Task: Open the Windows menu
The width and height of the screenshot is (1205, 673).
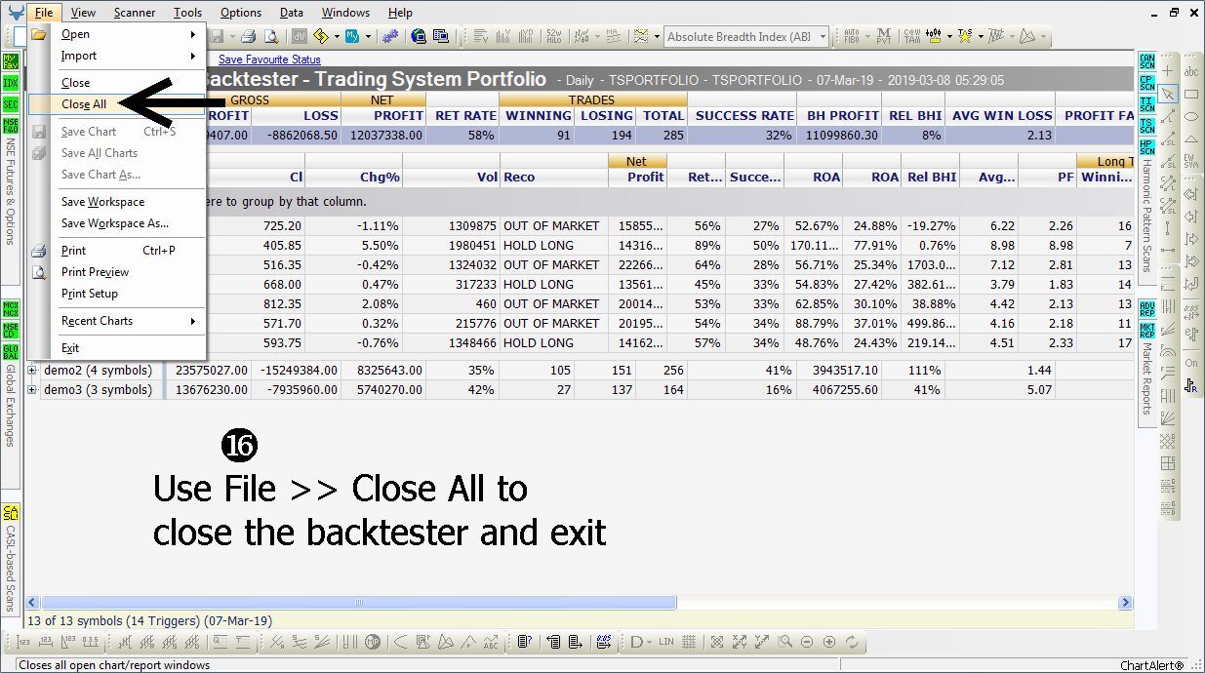Action: (x=345, y=13)
